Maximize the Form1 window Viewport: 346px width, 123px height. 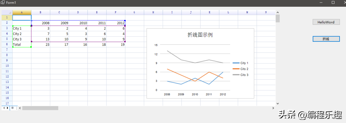click(x=333, y=3)
